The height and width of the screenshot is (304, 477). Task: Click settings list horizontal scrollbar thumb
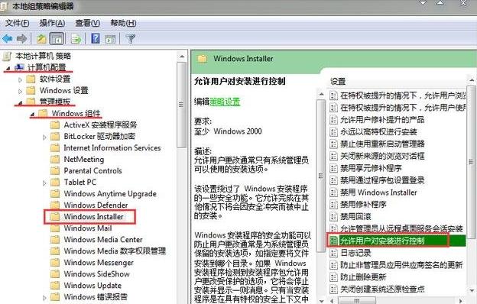tap(356, 301)
